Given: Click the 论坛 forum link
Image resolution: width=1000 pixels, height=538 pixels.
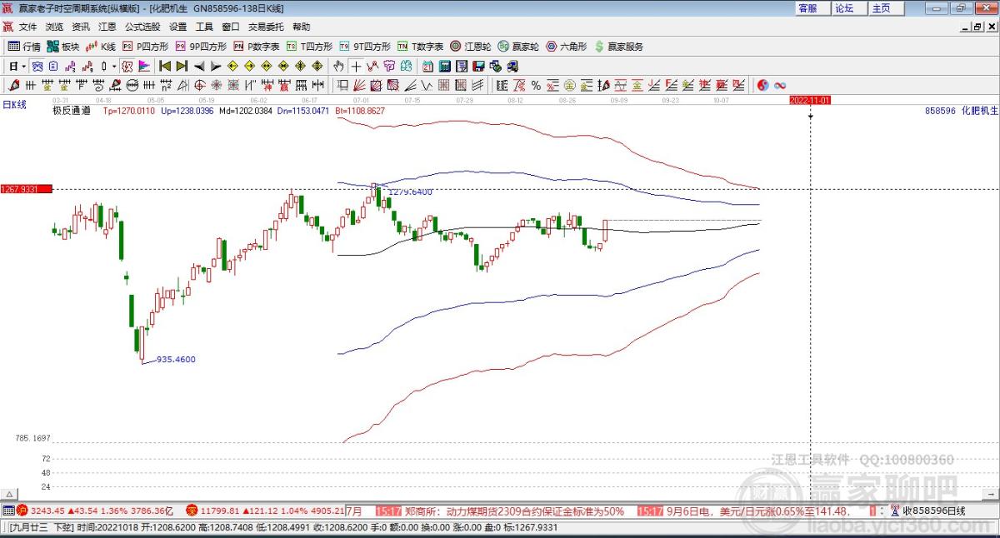Looking at the screenshot, I should tap(844, 8).
